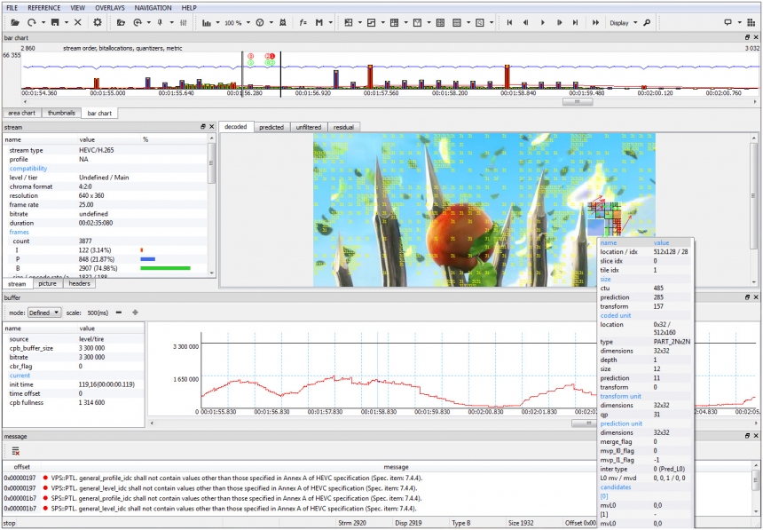The width and height of the screenshot is (763, 530).
Task: Expand the reload icon dropdown arrow
Action: (43, 22)
